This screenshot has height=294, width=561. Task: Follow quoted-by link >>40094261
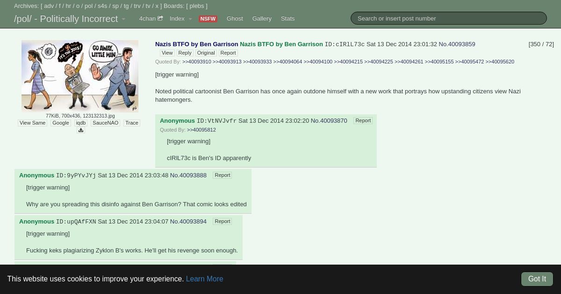[409, 62]
